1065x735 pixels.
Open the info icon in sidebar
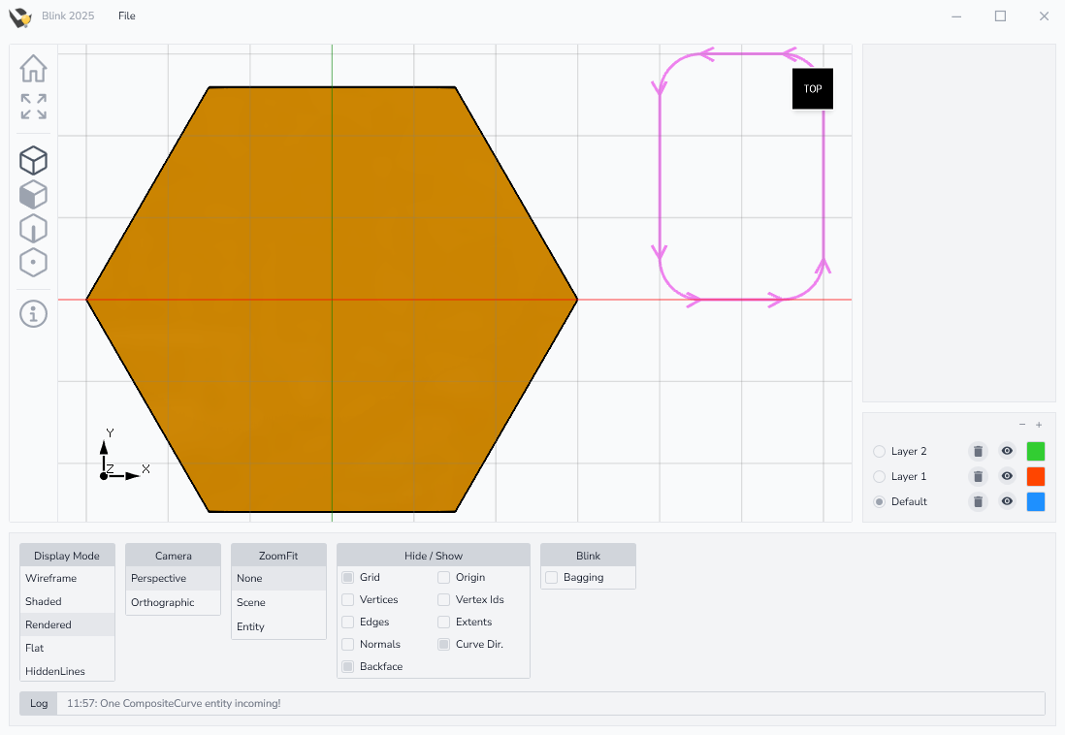(x=33, y=313)
